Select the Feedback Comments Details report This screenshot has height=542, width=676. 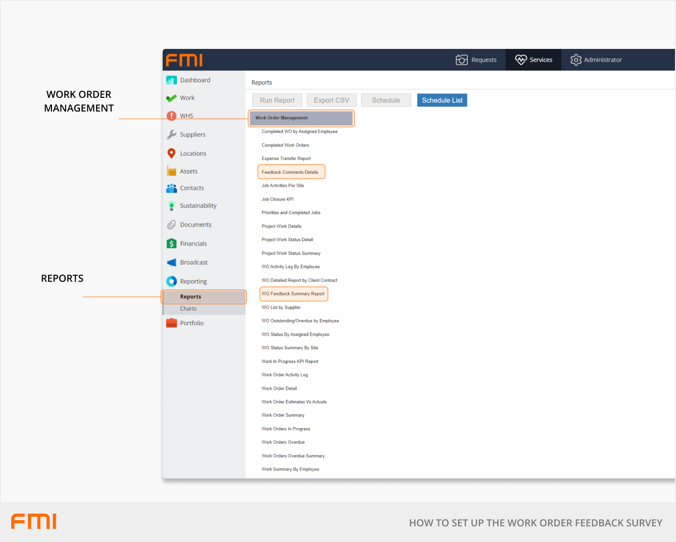pyautogui.click(x=290, y=172)
